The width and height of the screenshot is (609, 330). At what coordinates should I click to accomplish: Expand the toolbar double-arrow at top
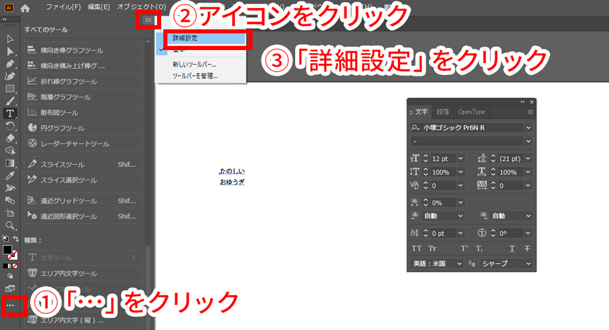[5, 20]
